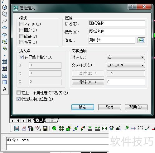Screen dimensions: 155x153
Task: Click the 旋转 (R) button
Action: pyautogui.click(x=88, y=82)
